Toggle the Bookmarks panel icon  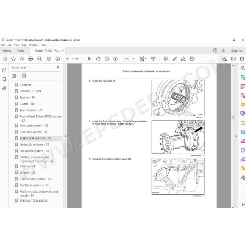click(x=4, y=79)
